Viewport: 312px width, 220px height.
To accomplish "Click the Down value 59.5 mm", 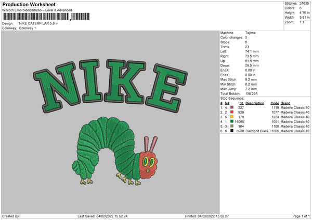I will 252,65.
